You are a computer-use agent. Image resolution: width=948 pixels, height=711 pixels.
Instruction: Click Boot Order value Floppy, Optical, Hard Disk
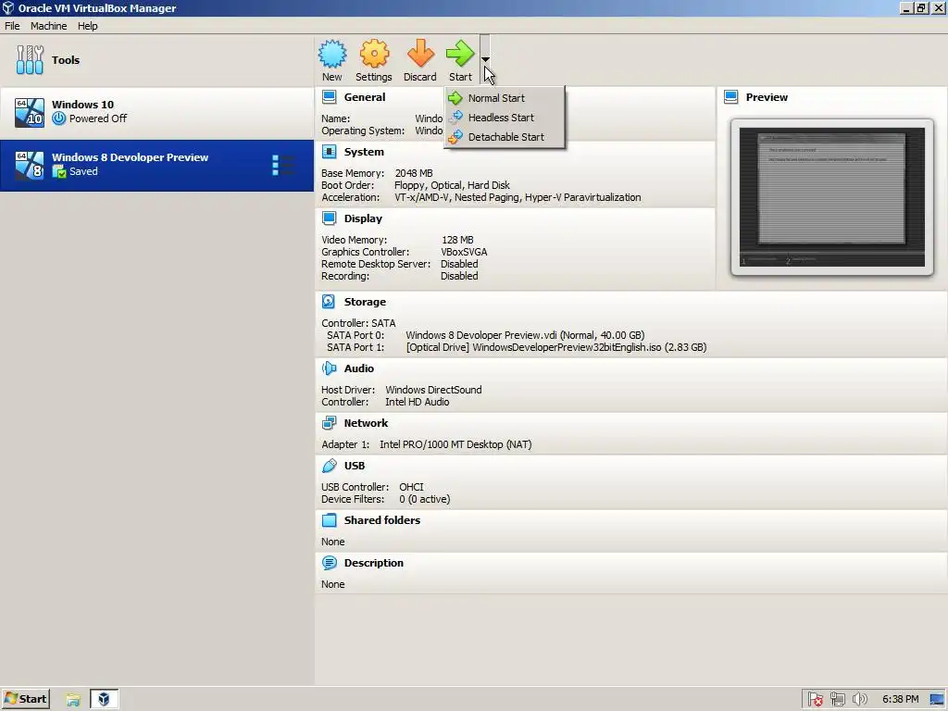452,185
